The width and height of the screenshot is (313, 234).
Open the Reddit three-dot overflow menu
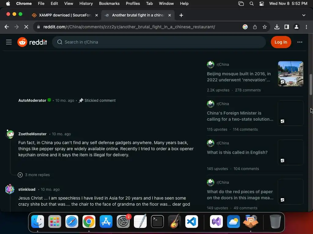click(300, 42)
